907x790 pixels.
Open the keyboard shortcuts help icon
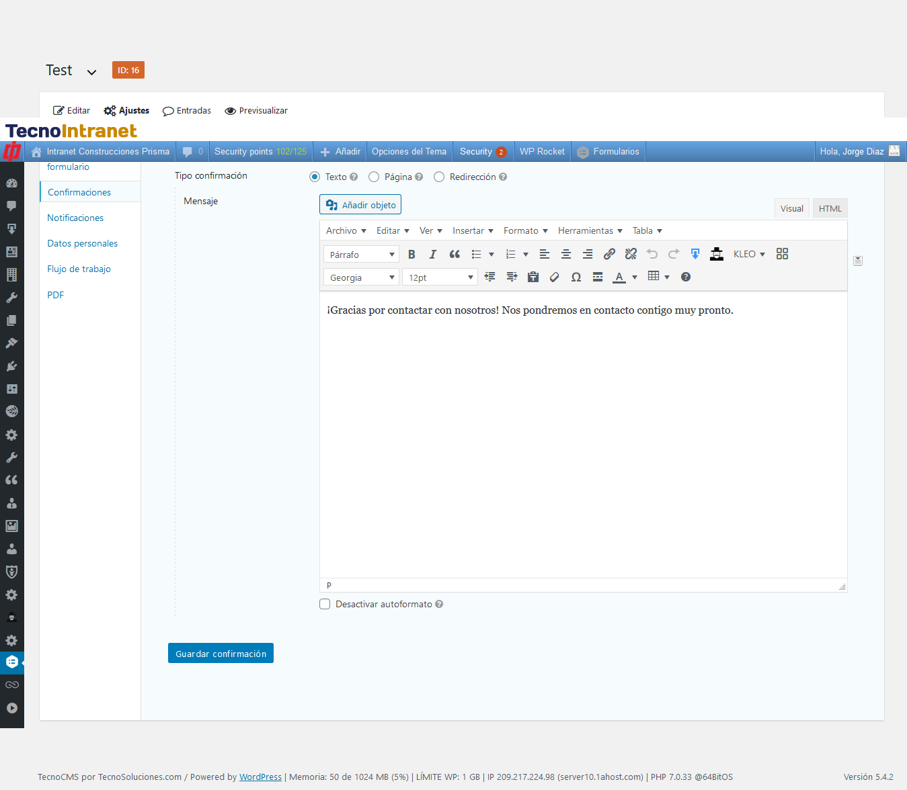click(686, 277)
